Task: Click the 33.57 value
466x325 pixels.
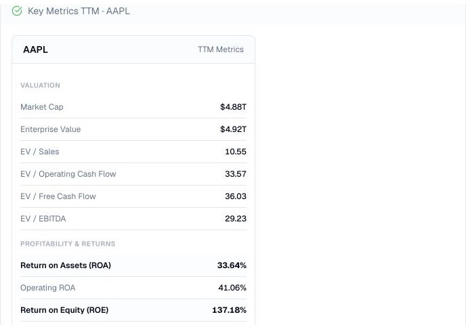Action: pos(236,174)
